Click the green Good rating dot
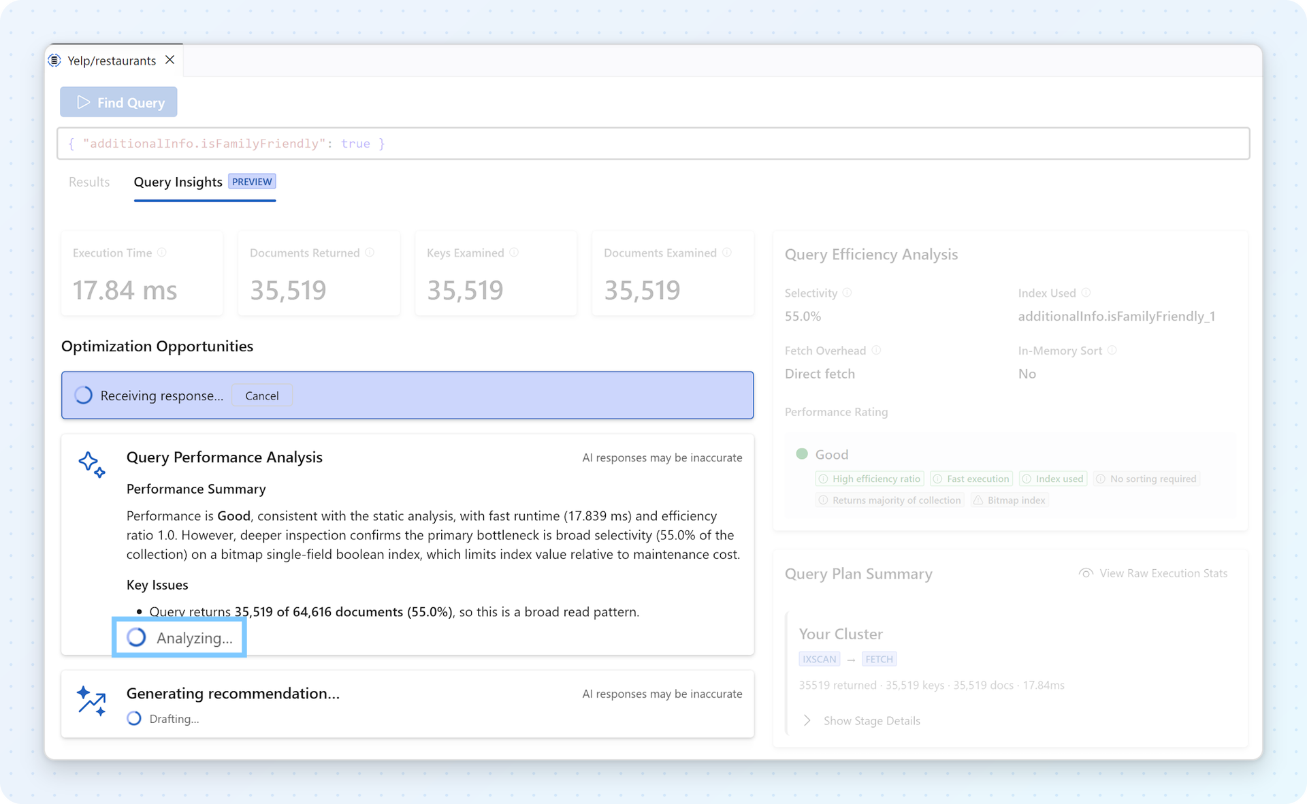Image resolution: width=1307 pixels, height=804 pixels. click(x=802, y=454)
